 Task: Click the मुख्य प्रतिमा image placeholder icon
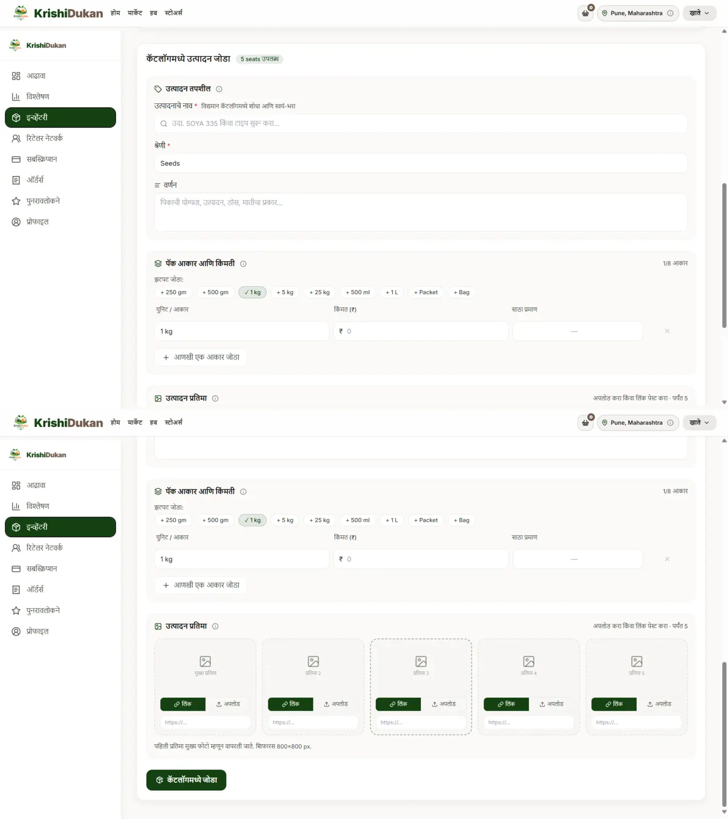205,661
